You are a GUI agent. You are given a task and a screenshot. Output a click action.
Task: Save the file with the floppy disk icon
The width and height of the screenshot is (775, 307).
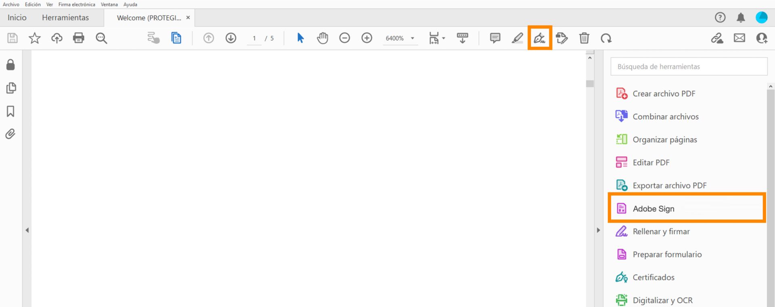click(x=13, y=38)
